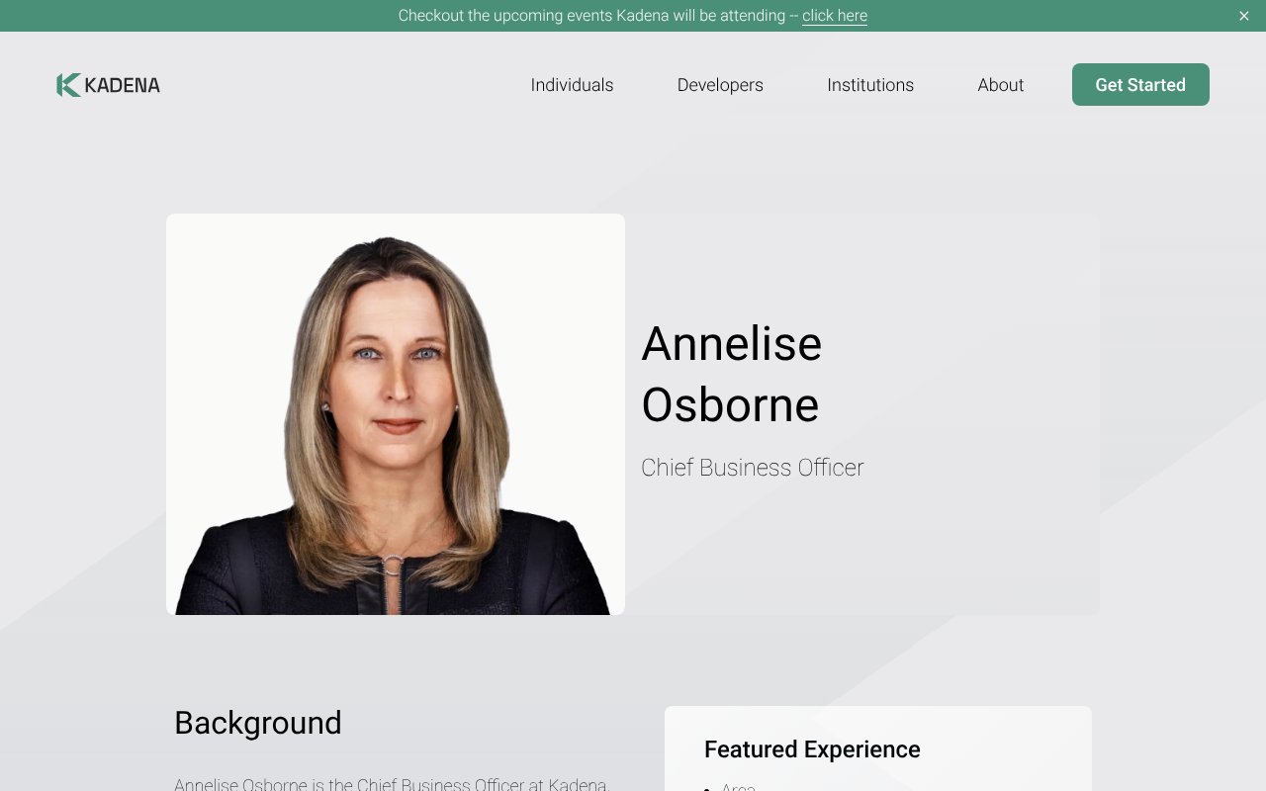This screenshot has width=1266, height=791.
Task: Click the Background section heading
Action: (258, 723)
